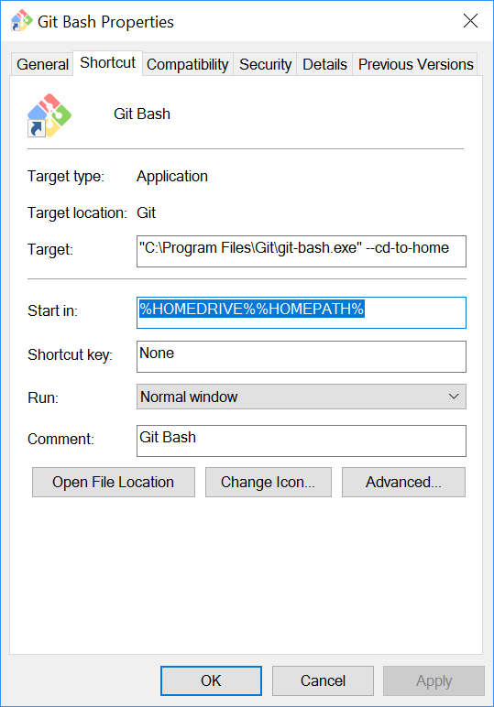The width and height of the screenshot is (494, 707).
Task: Click the Open File Location button
Action: click(x=114, y=482)
